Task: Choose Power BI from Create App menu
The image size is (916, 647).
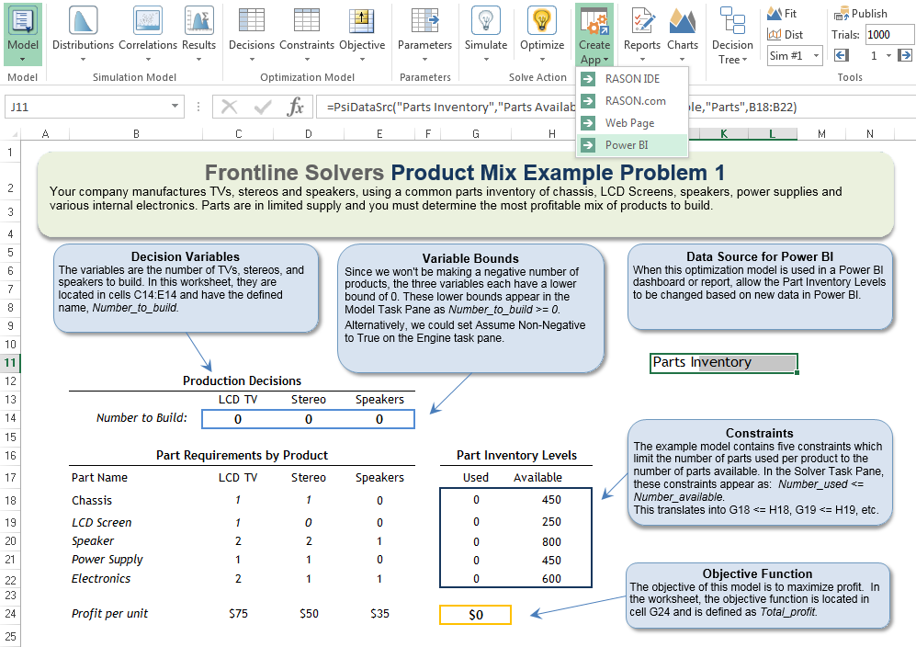Action: (x=632, y=145)
